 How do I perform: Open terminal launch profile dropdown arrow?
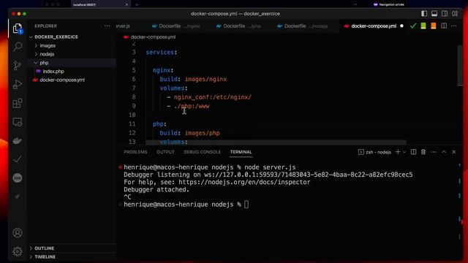coord(404,152)
